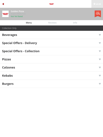
Task: Expand the Beverages category arrow
Action: [x=100, y=35]
